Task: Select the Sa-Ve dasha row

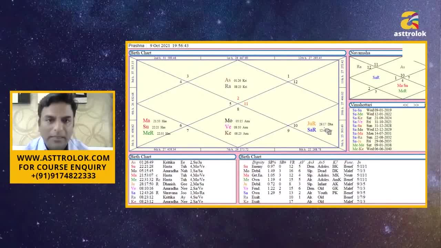Action: (x=372, y=122)
